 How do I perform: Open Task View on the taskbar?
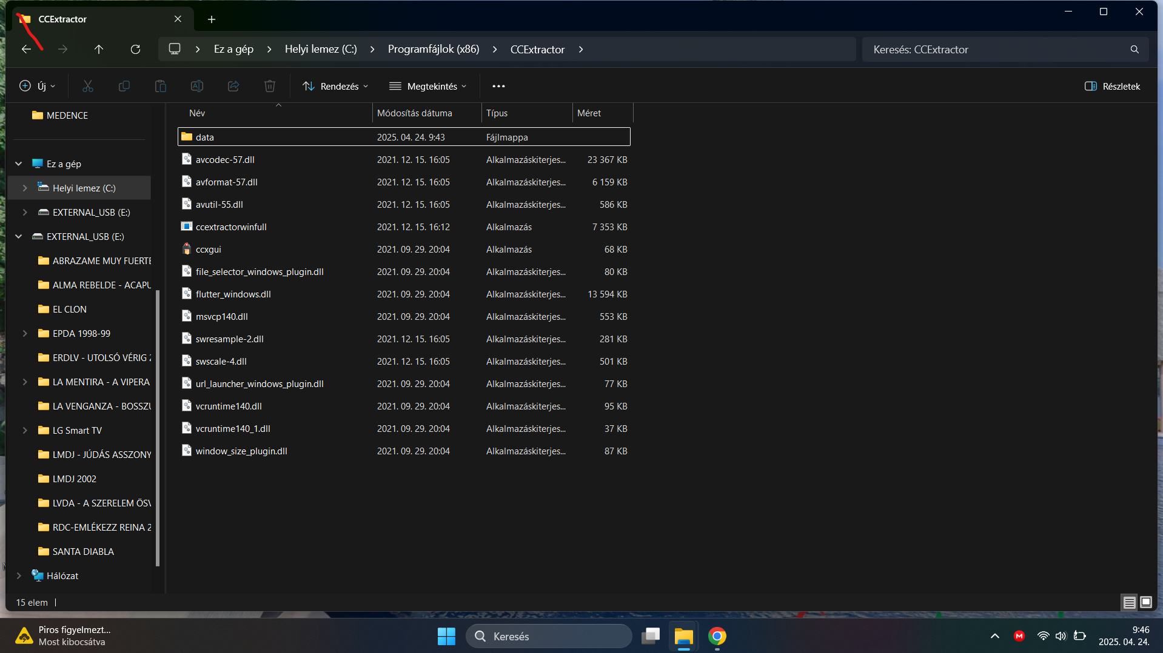click(x=651, y=636)
